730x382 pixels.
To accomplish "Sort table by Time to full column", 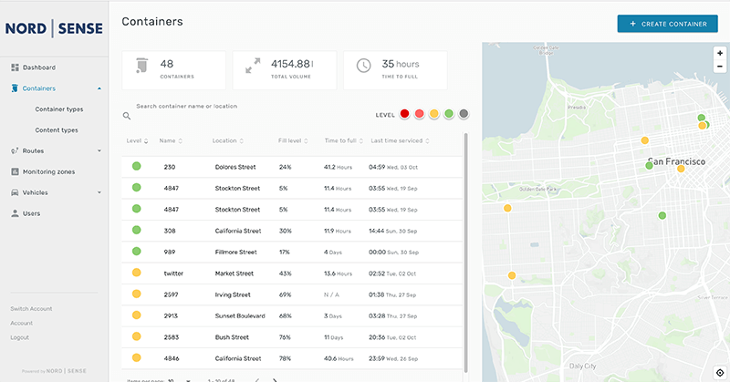I will pos(344,140).
